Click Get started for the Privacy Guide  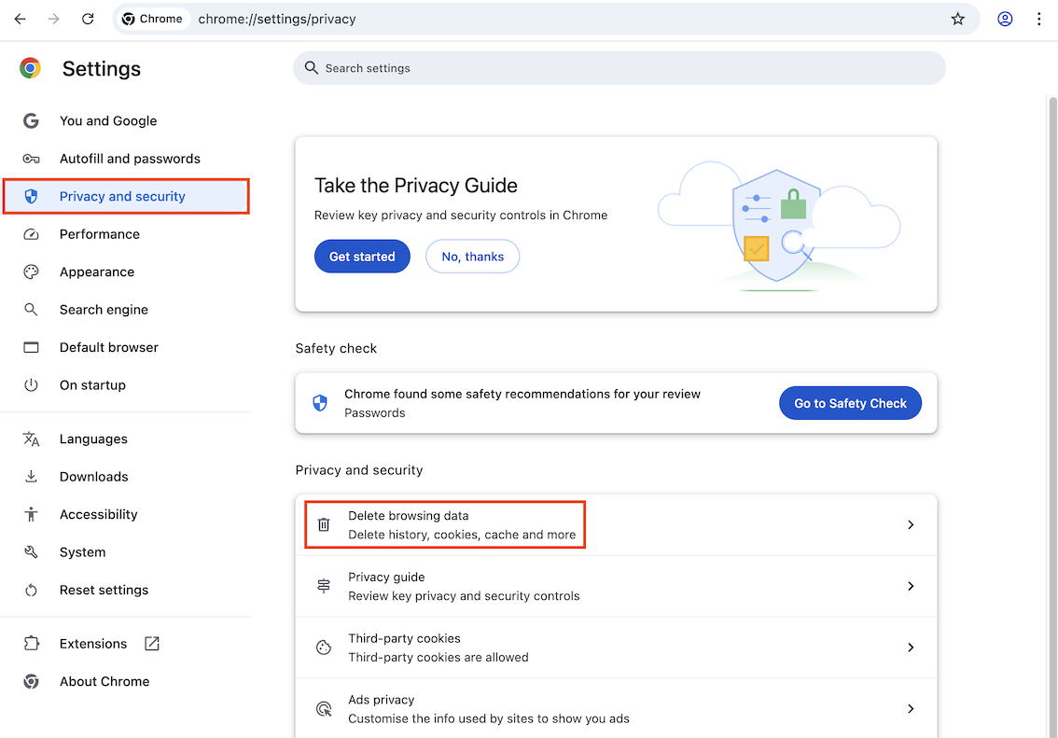click(362, 256)
